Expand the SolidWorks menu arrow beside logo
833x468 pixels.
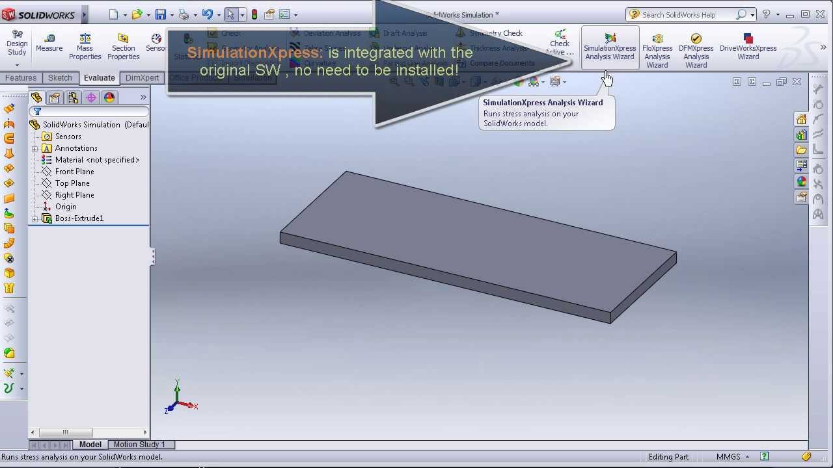85,14
